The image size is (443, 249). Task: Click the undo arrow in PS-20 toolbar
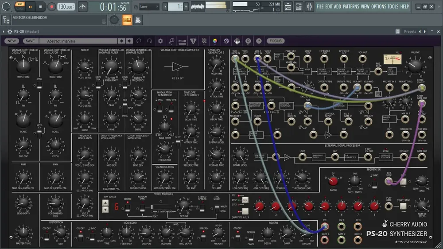(139, 41)
